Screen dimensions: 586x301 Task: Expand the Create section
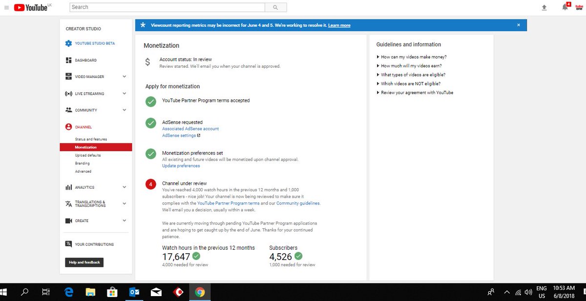[x=124, y=221]
